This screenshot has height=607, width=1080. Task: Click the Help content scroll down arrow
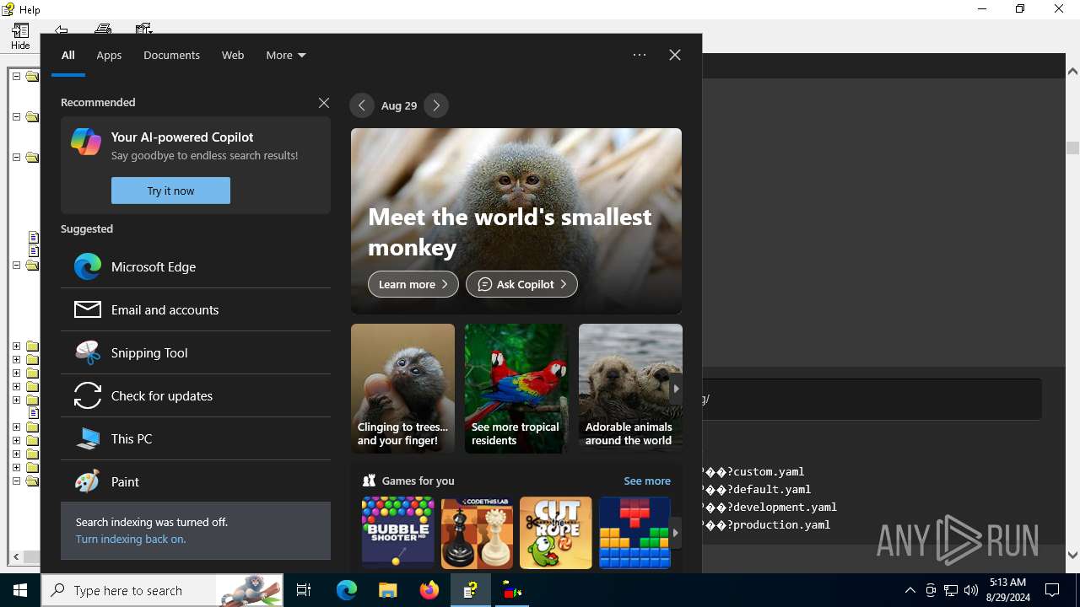[1072, 555]
